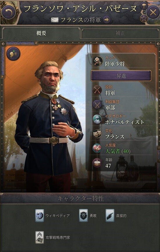160x252 pixels.
Task: Click the 攻撃戦略専門家 trait icon
Action: [x=40, y=237]
